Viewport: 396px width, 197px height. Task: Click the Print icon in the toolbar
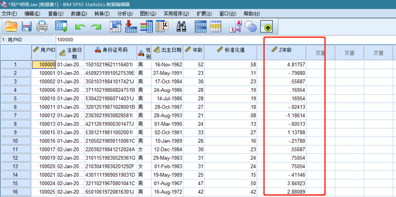coord(42,27)
